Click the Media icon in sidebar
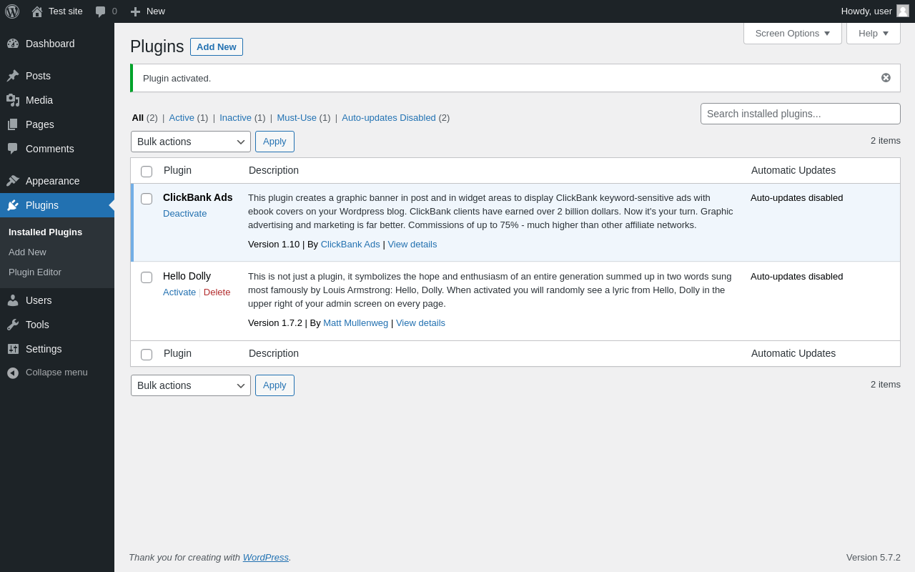The height and width of the screenshot is (572, 915). point(13,100)
